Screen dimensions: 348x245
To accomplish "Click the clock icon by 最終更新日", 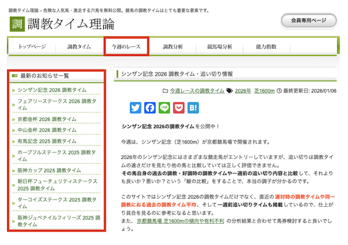I will pyautogui.click(x=279, y=91).
